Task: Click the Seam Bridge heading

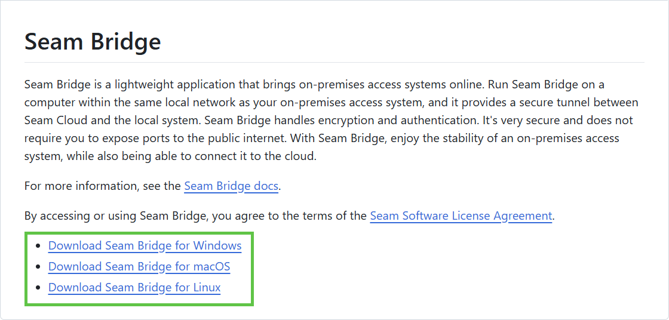Action: click(93, 42)
